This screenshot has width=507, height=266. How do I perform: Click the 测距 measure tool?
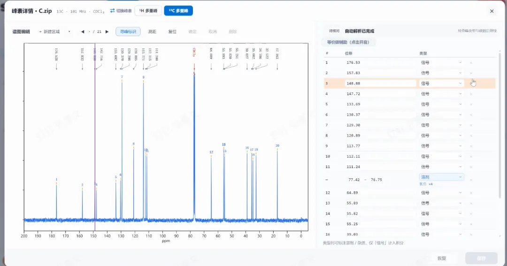coord(152,32)
